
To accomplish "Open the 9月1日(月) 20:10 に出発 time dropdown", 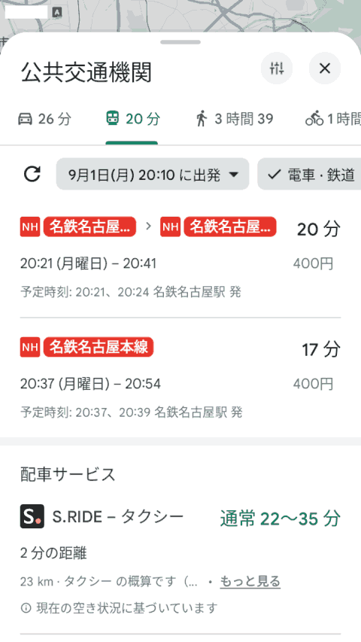I will click(x=153, y=174).
